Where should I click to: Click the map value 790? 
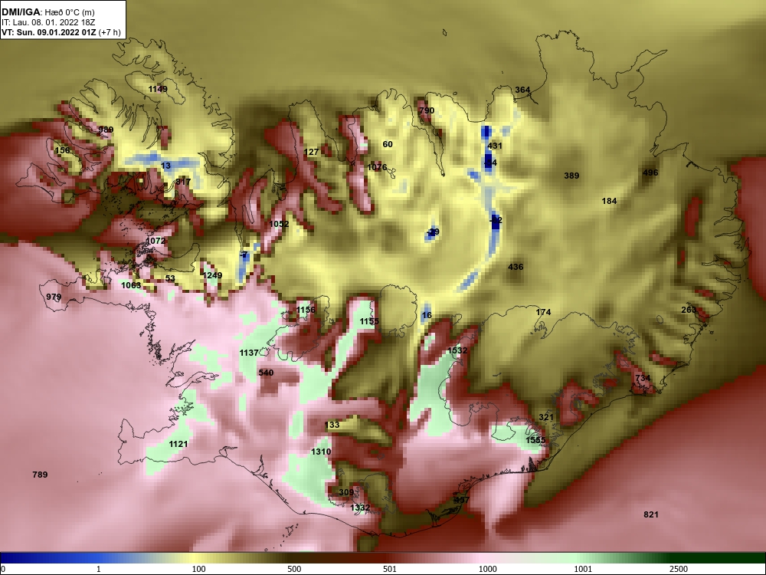tap(427, 110)
